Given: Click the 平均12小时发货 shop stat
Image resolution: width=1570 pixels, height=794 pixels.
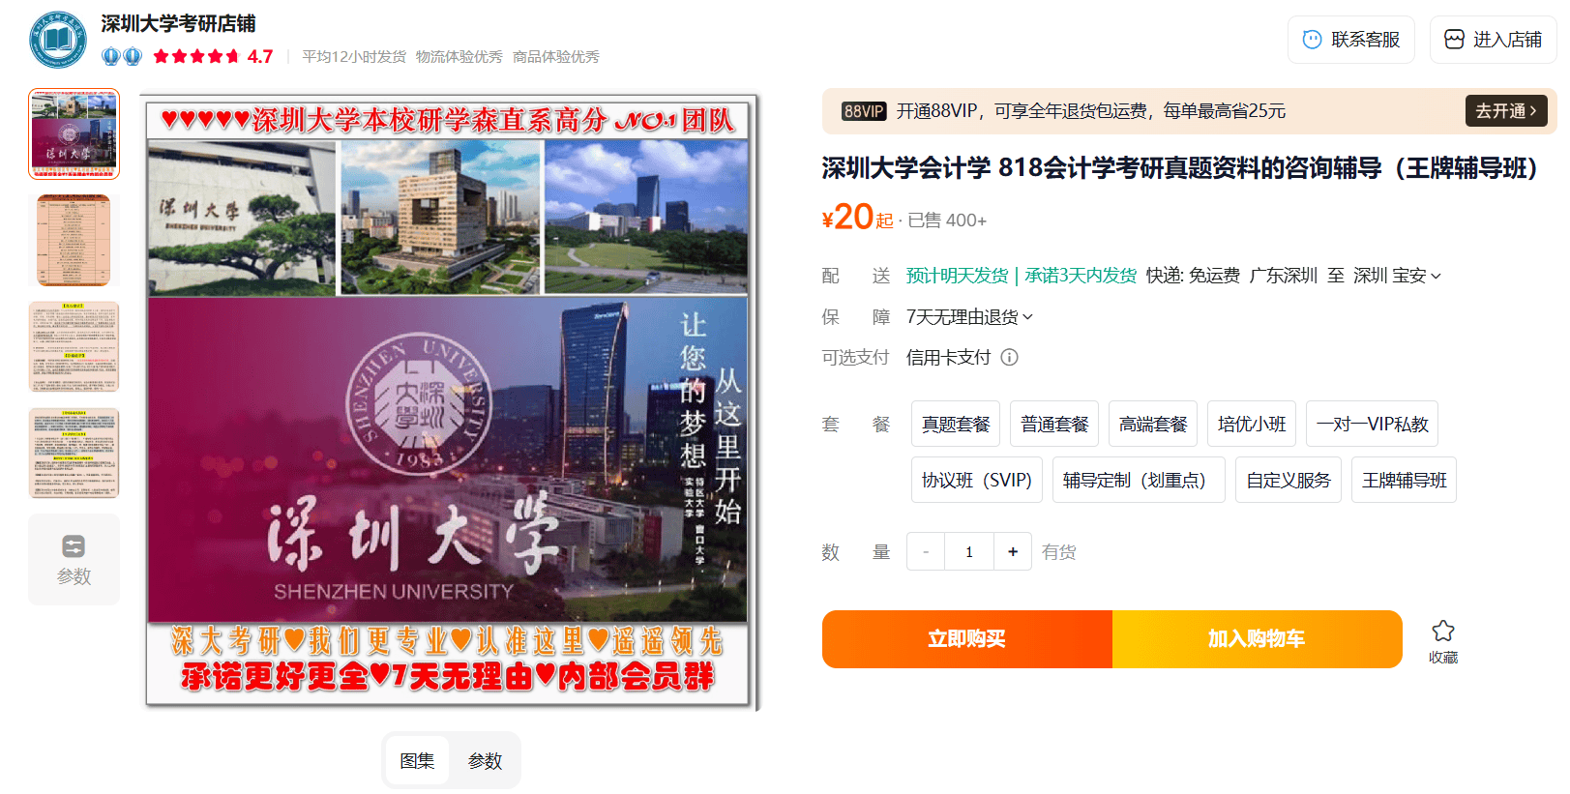Looking at the screenshot, I should (x=354, y=57).
